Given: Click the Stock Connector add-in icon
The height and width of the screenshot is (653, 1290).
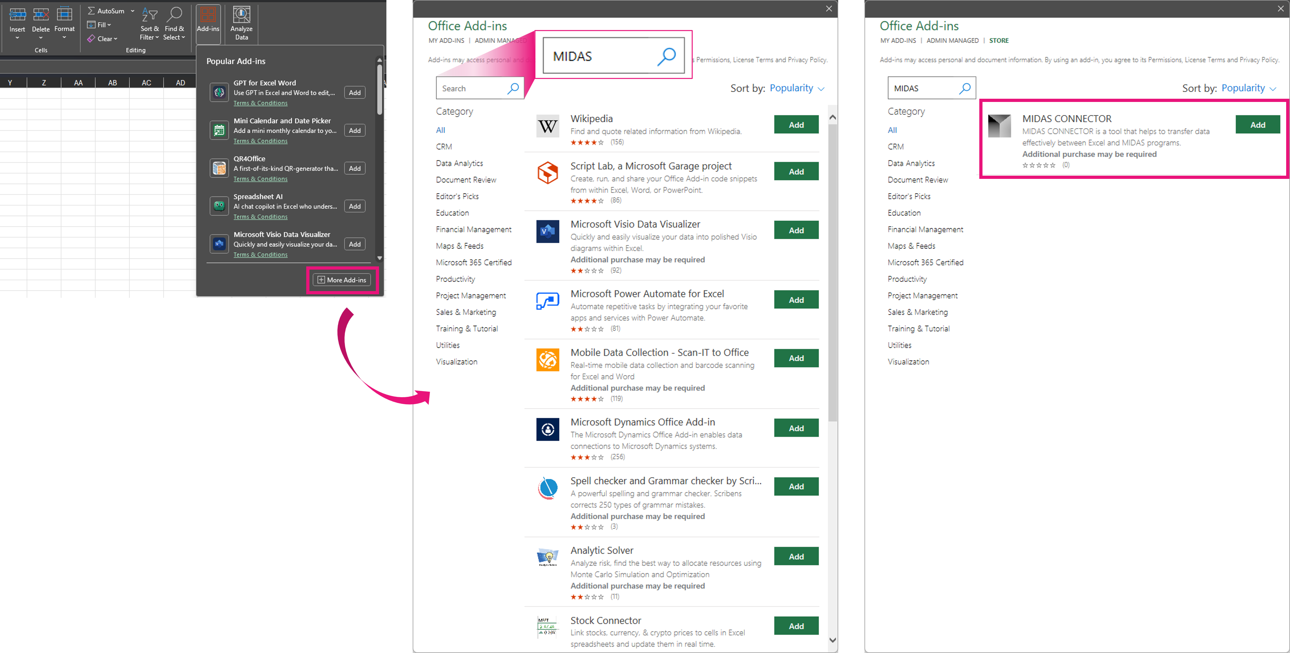Looking at the screenshot, I should pos(547,627).
